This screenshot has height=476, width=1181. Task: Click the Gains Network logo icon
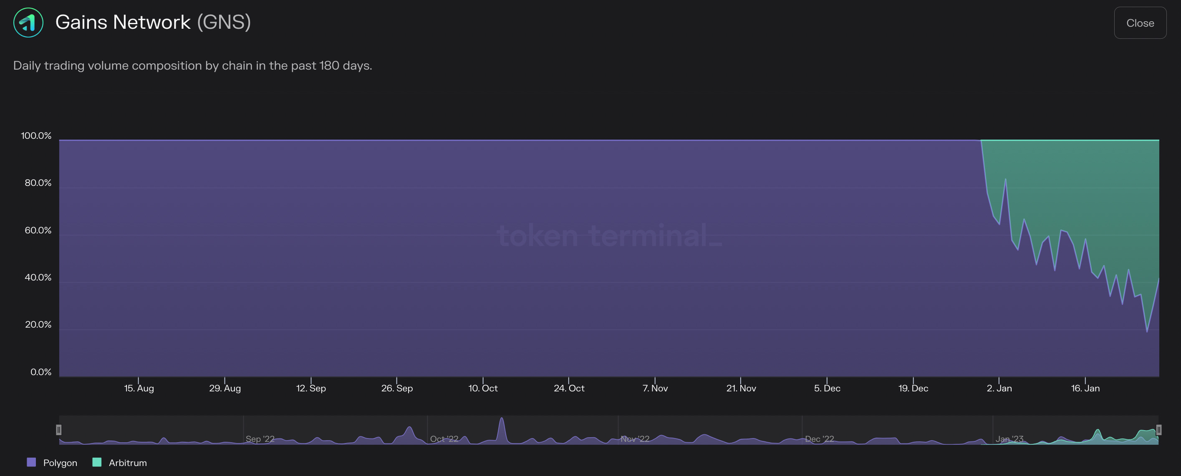pos(28,23)
